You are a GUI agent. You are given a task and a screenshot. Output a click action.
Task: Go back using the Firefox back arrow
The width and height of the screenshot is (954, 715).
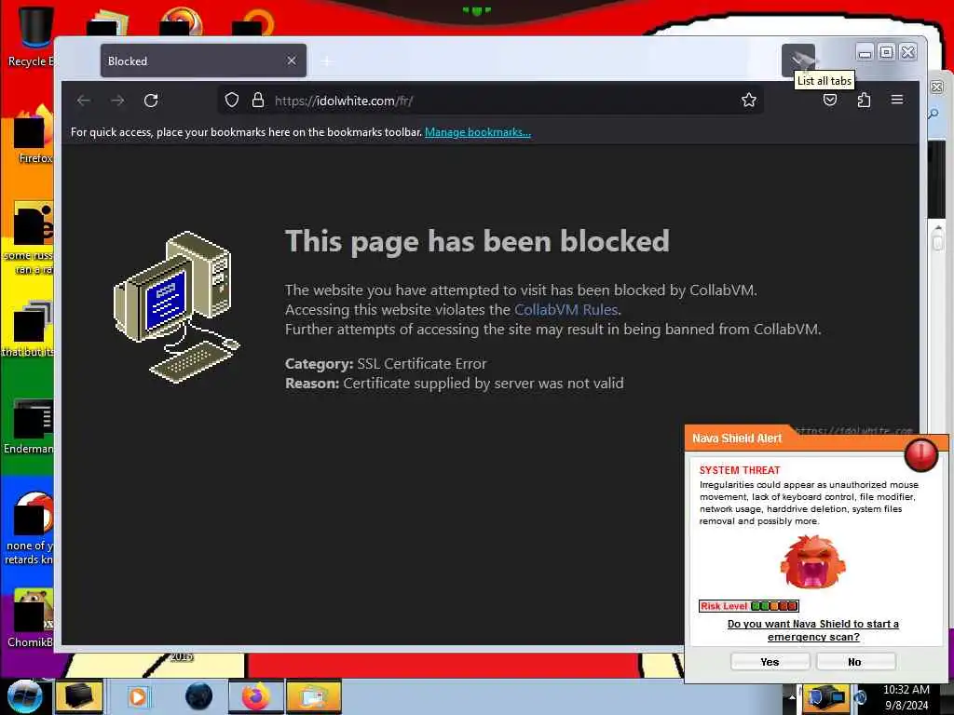click(84, 101)
